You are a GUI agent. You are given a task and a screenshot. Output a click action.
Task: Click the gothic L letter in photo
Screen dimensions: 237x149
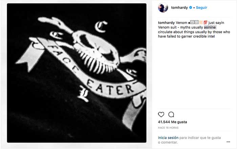(x=84, y=94)
